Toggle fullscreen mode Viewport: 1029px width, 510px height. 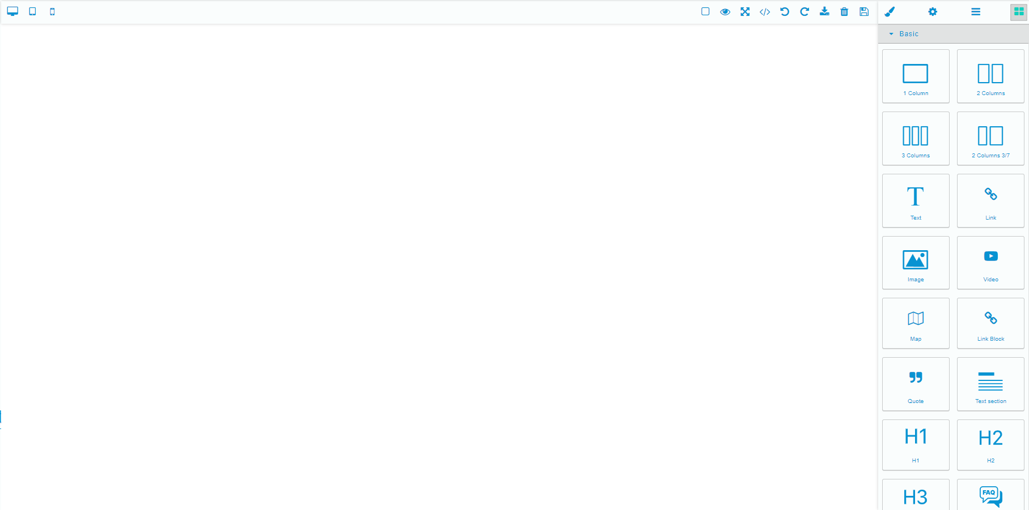point(745,11)
